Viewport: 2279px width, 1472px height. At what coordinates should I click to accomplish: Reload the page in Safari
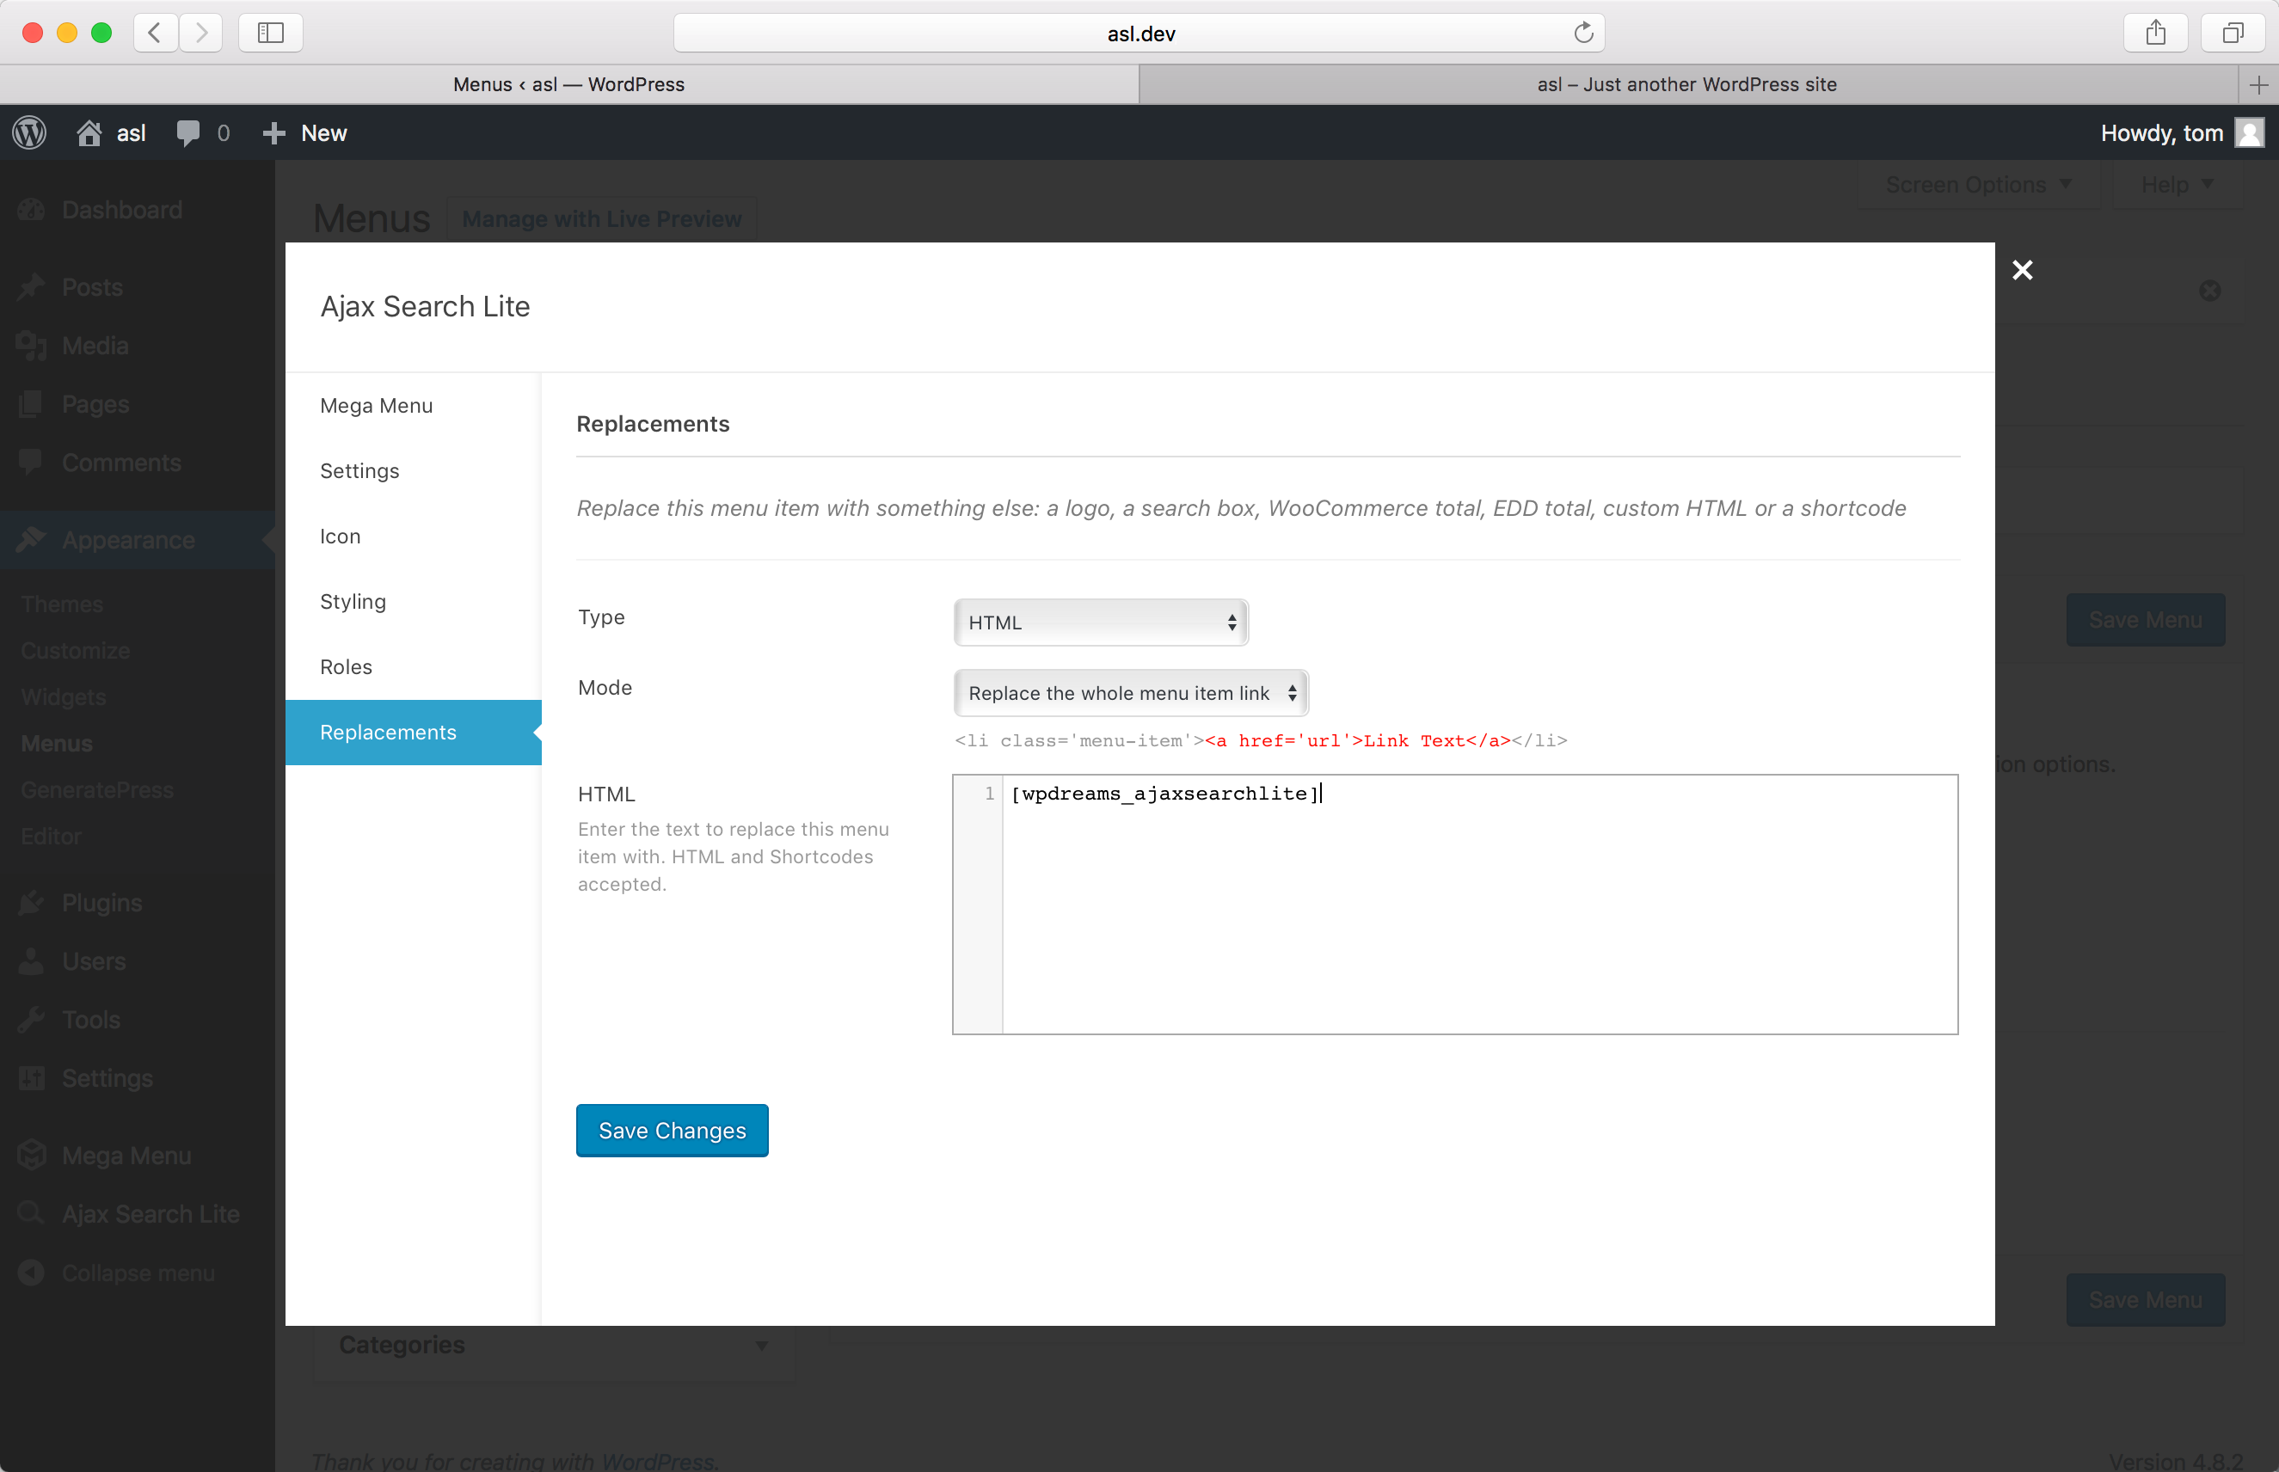1583,34
